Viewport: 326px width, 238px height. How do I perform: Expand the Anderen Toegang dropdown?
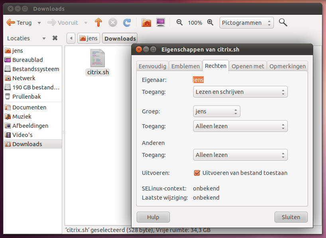pyautogui.click(x=240, y=155)
